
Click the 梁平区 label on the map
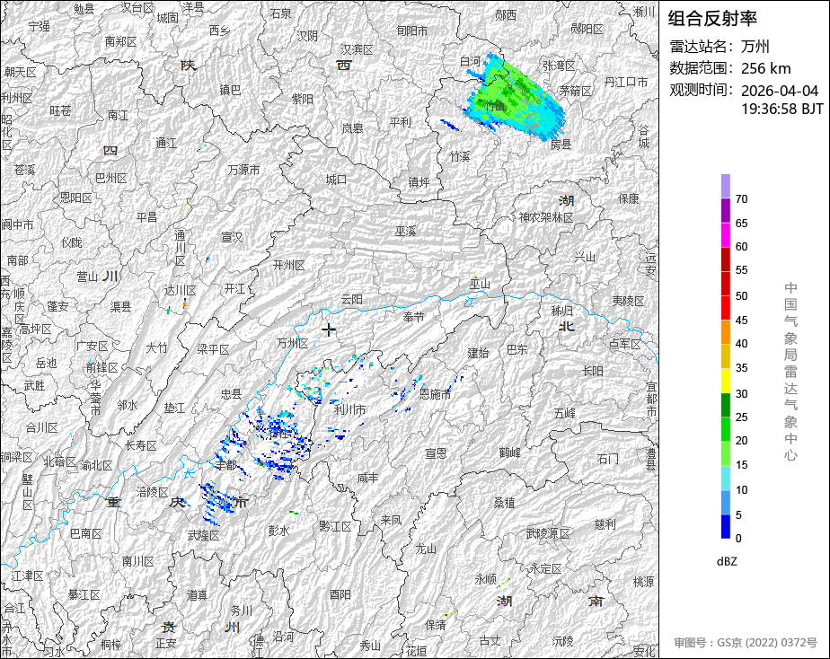coord(213,349)
